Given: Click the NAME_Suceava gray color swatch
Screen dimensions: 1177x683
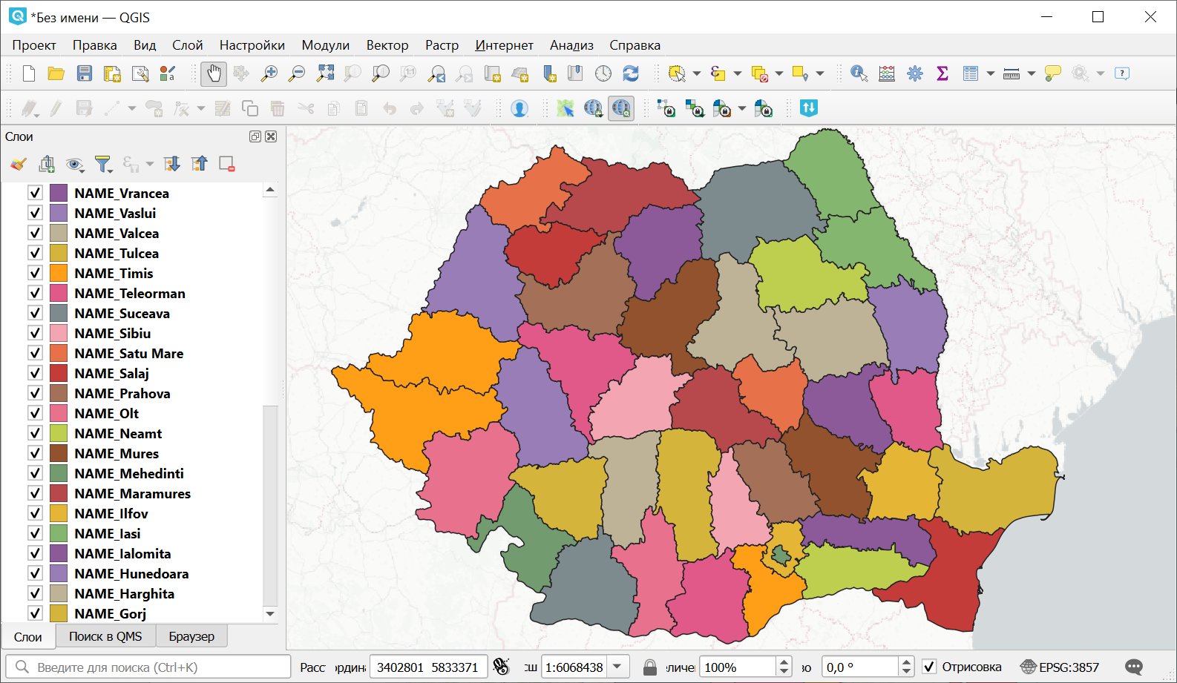Looking at the screenshot, I should pos(59,313).
